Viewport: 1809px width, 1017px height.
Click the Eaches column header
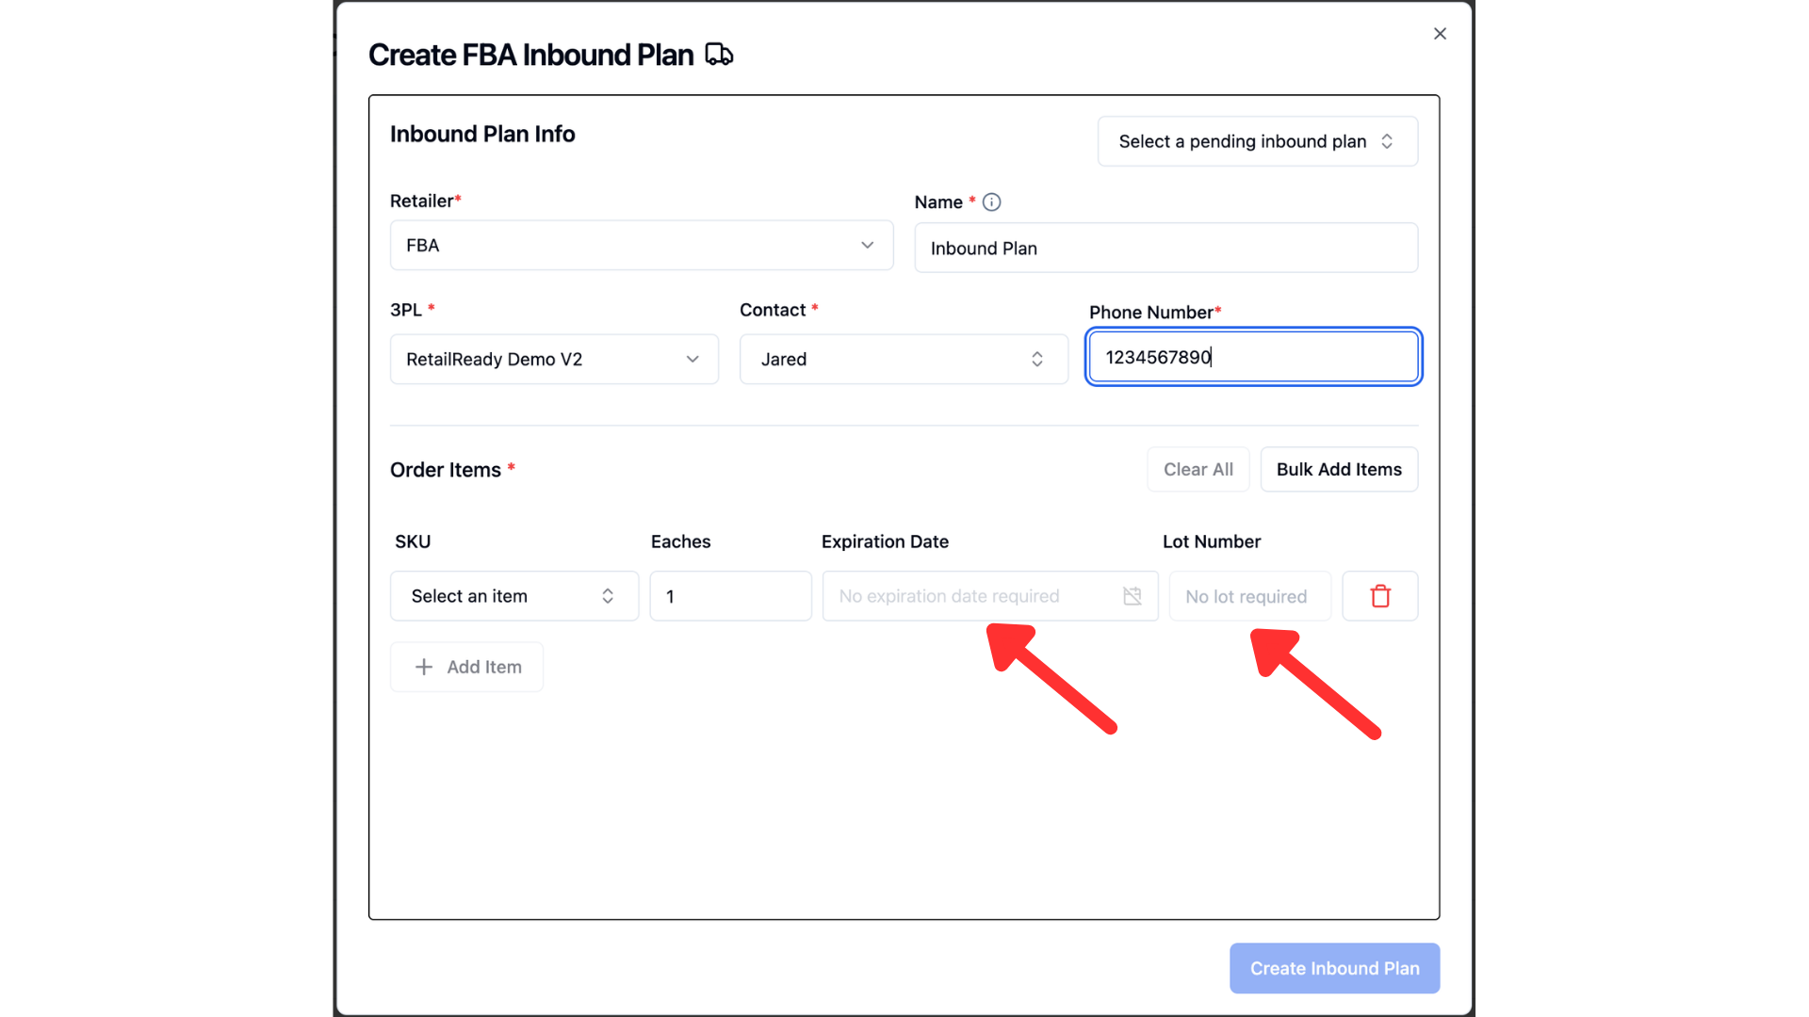(x=680, y=541)
